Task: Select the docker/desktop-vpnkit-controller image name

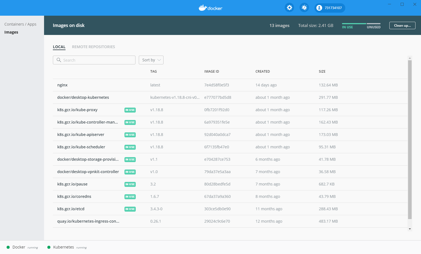Action: tap(88, 172)
